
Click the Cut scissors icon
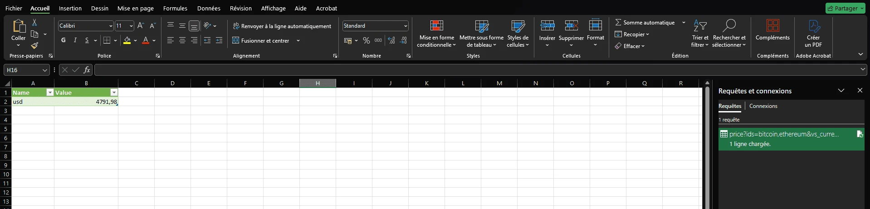[x=34, y=23]
